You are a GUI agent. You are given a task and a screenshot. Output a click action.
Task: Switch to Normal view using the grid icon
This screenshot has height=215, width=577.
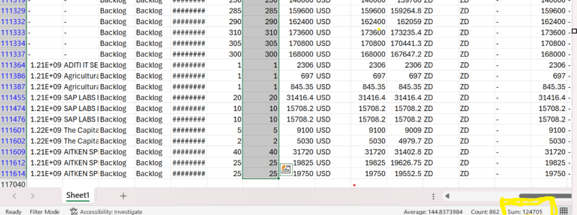coord(563,211)
